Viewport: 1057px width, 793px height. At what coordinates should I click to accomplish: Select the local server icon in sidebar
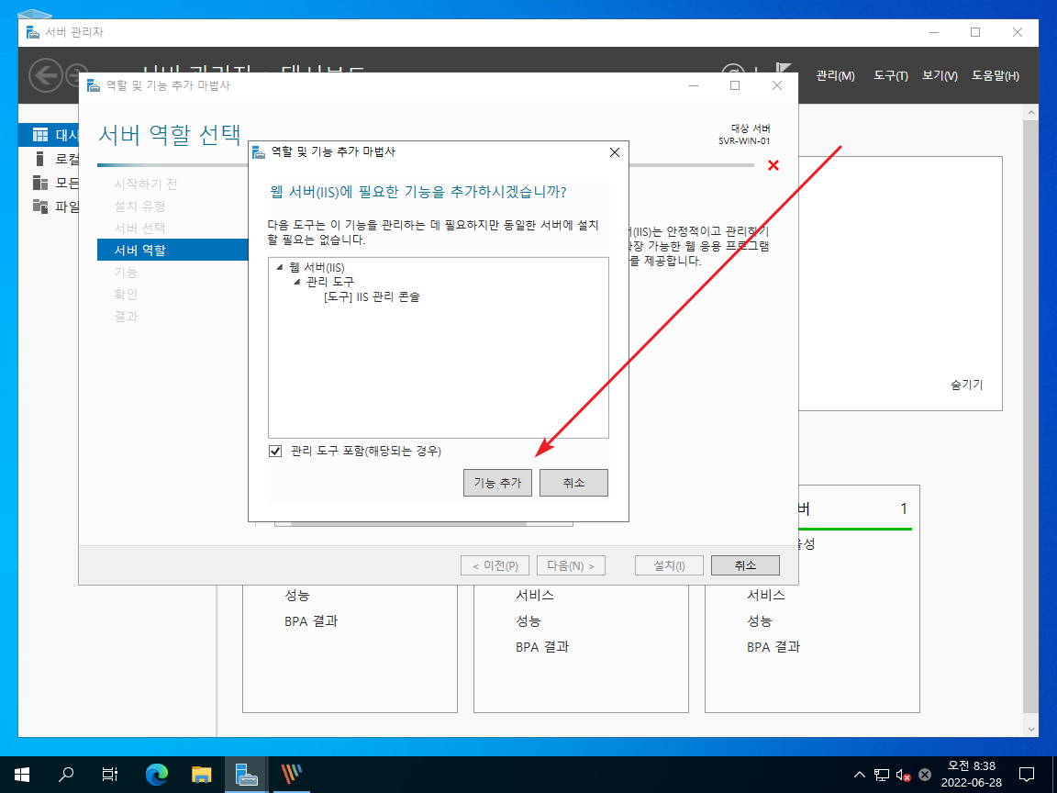tap(39, 159)
